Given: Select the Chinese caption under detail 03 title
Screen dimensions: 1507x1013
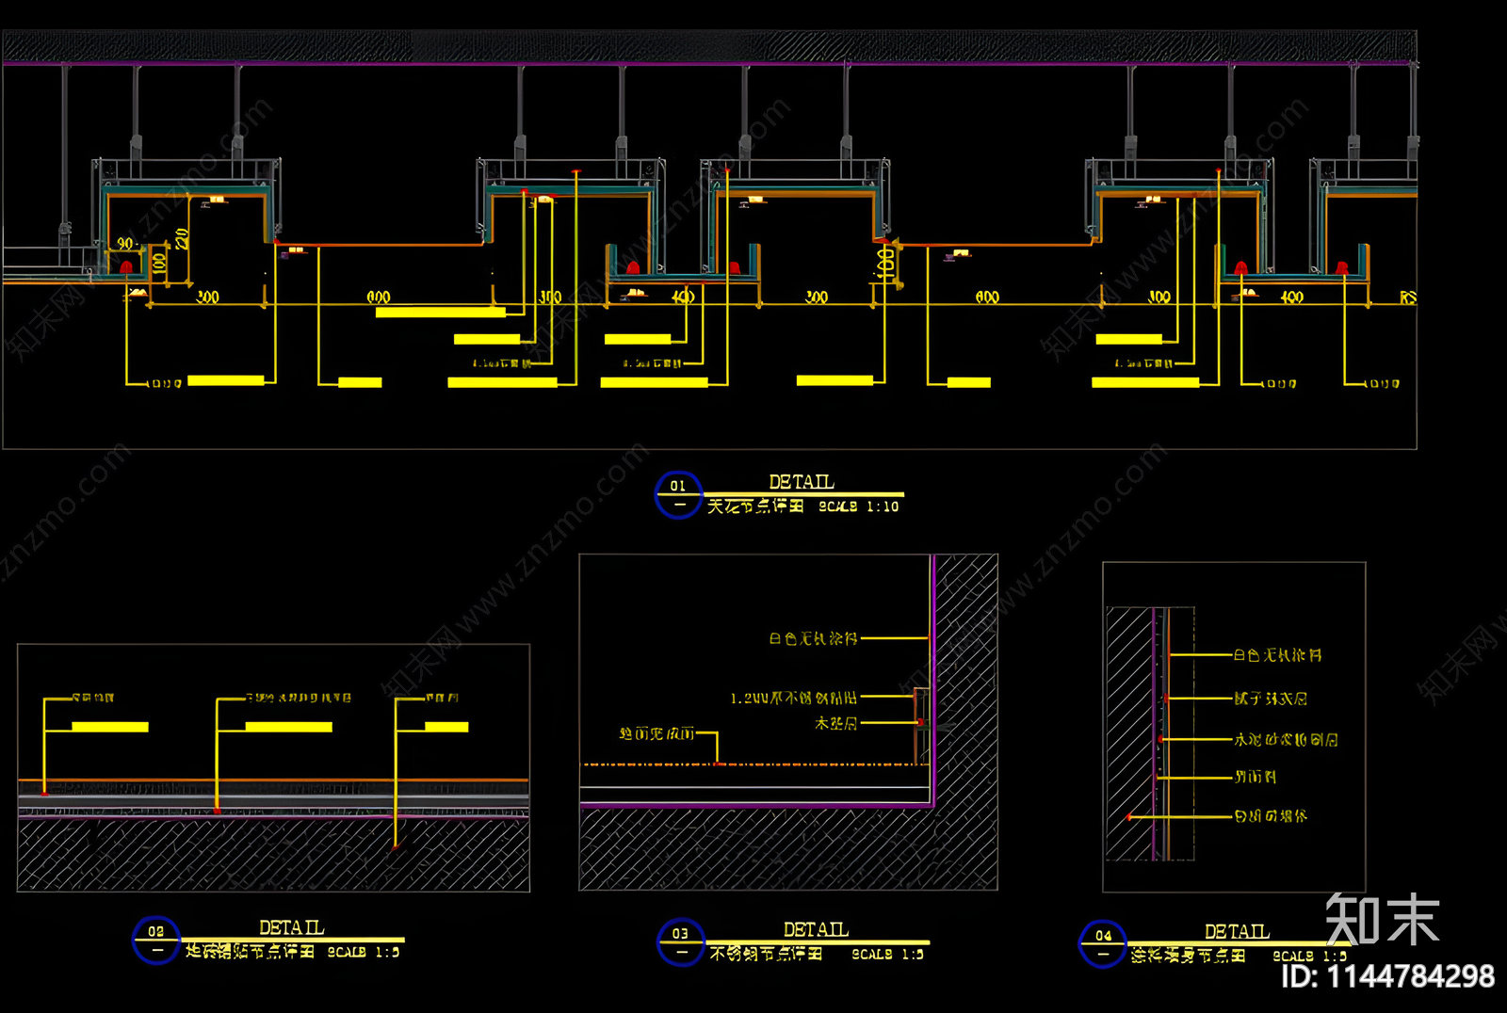Looking at the screenshot, I should (x=766, y=954).
